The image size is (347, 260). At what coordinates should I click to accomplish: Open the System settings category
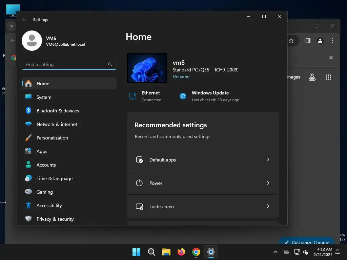click(69, 97)
